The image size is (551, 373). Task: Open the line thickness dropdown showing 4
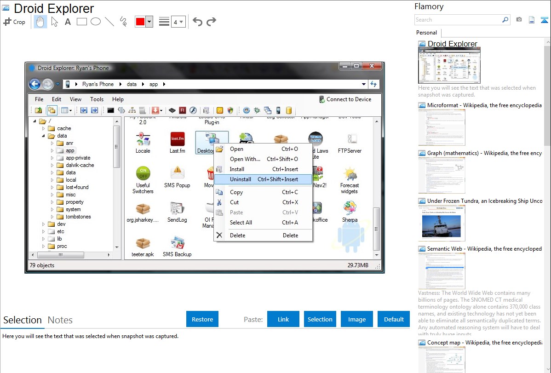[178, 22]
